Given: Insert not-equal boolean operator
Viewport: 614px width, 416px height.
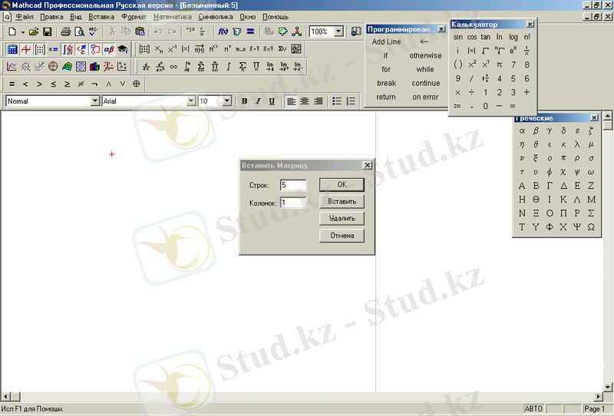Looking at the screenshot, I should [81, 84].
